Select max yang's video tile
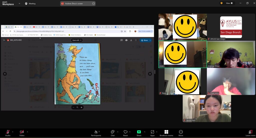Image resolution: width=256 pixels, height=138 pixels. tap(231, 81)
